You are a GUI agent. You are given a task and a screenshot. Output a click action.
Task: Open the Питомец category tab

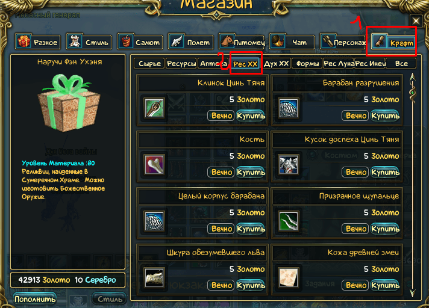(x=241, y=42)
